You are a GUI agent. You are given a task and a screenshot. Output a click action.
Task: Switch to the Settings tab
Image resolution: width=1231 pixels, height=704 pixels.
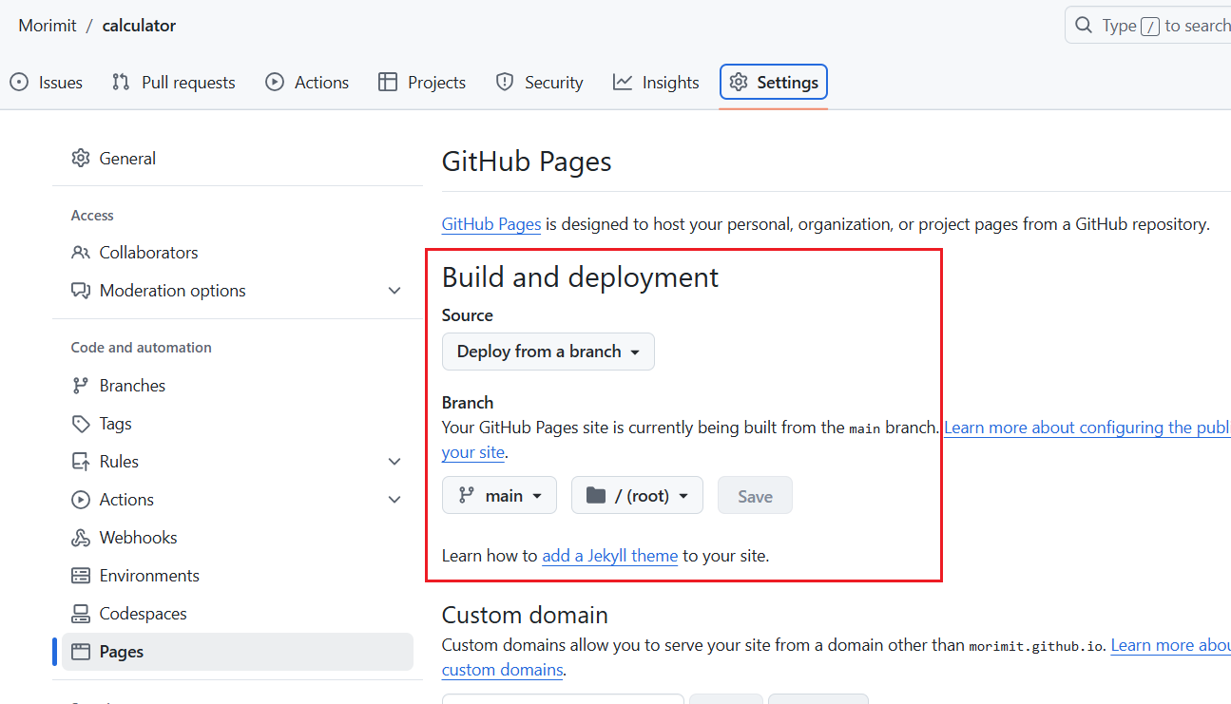(774, 82)
